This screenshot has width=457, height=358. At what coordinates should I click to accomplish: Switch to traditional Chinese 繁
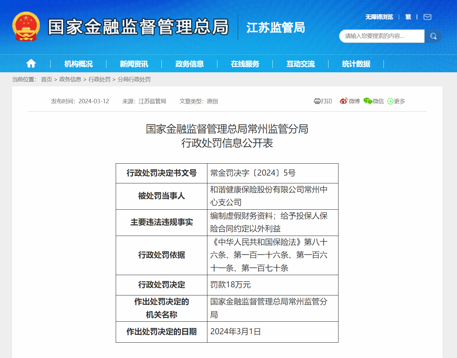[x=408, y=17]
